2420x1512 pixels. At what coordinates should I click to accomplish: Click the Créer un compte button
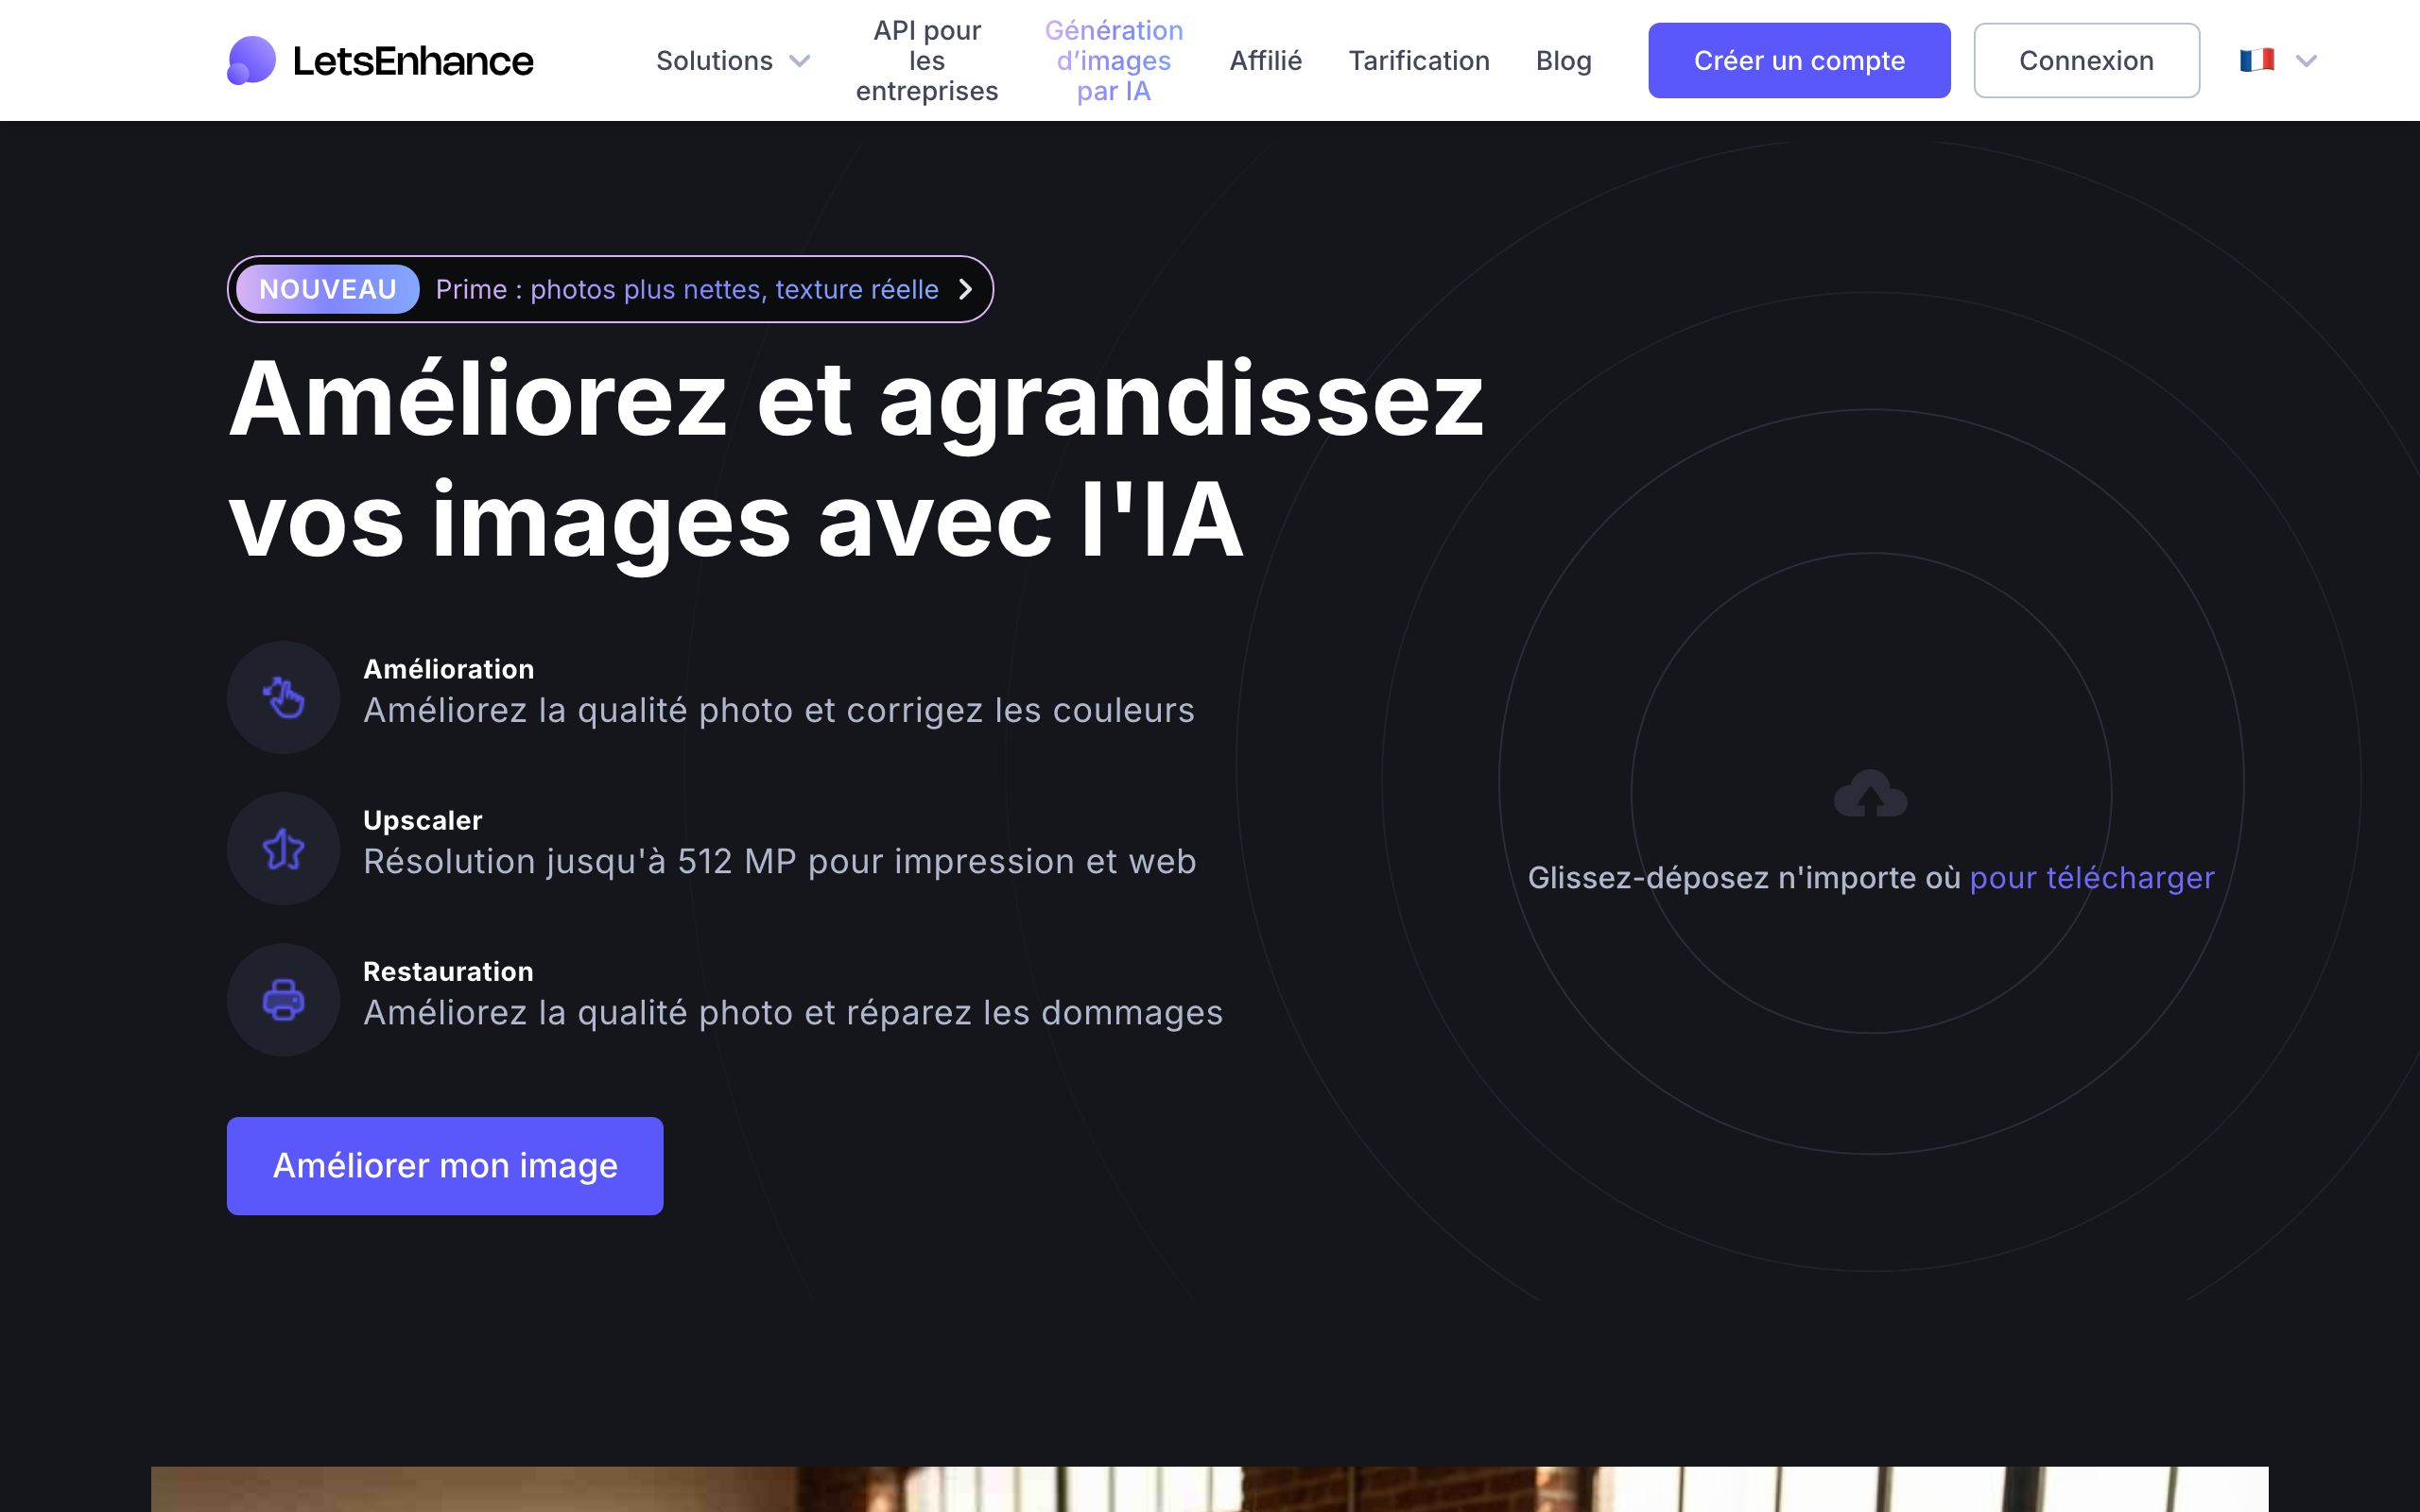1799,60
